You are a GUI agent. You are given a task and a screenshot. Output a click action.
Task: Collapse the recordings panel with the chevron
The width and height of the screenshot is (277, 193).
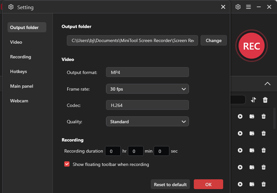click(268, 84)
